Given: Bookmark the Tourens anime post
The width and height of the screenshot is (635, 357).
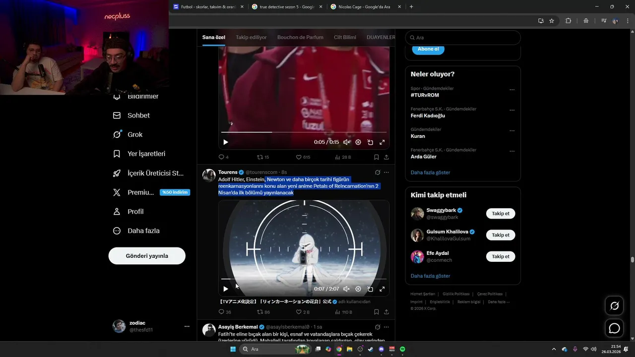Looking at the screenshot, I should click(x=377, y=312).
